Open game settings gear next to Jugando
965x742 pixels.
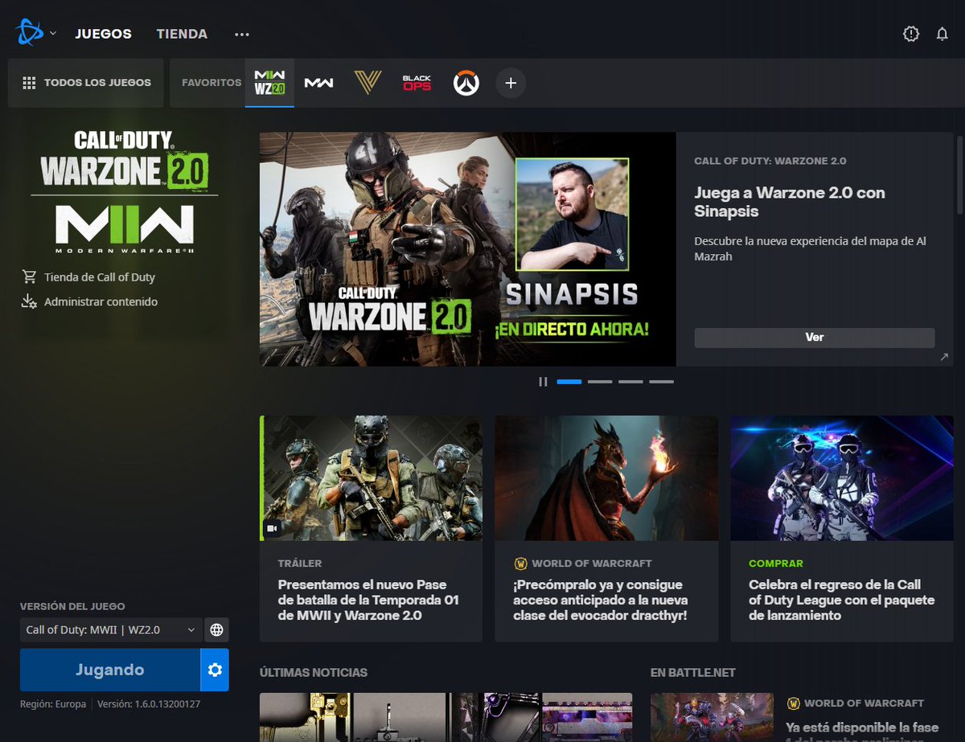(215, 670)
